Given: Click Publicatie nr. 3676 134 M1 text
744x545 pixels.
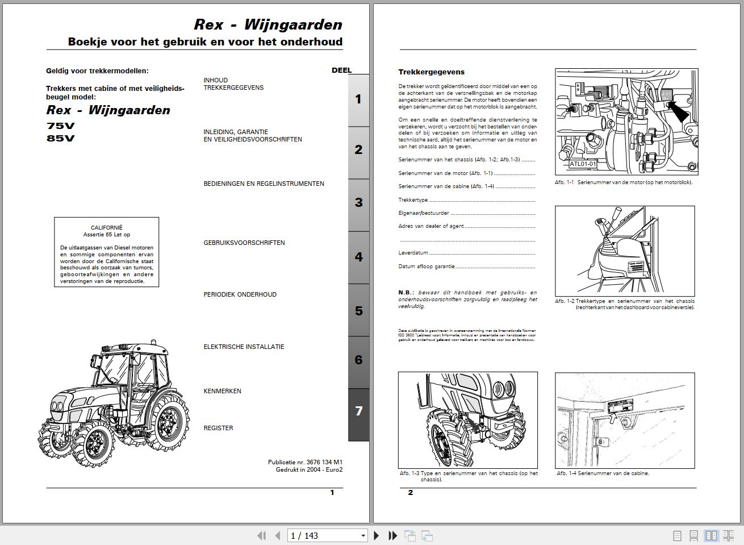Looking at the screenshot, I should click(x=305, y=462).
